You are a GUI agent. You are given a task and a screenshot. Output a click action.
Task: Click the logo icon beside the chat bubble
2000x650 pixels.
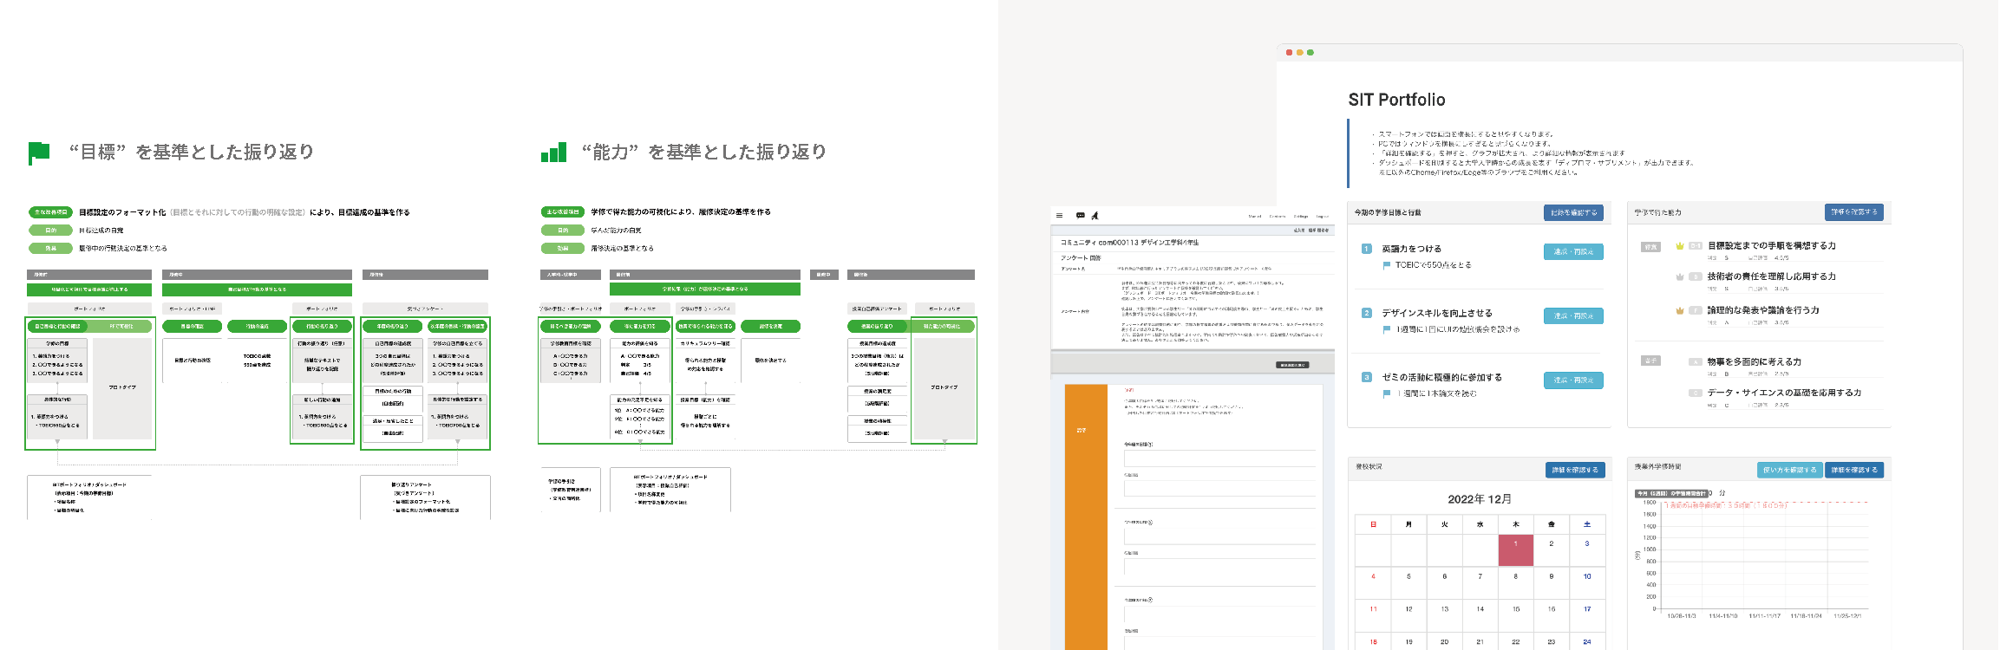coord(1095,216)
